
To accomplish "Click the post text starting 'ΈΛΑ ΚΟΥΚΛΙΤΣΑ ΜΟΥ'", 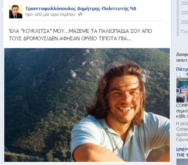I will (80, 35).
